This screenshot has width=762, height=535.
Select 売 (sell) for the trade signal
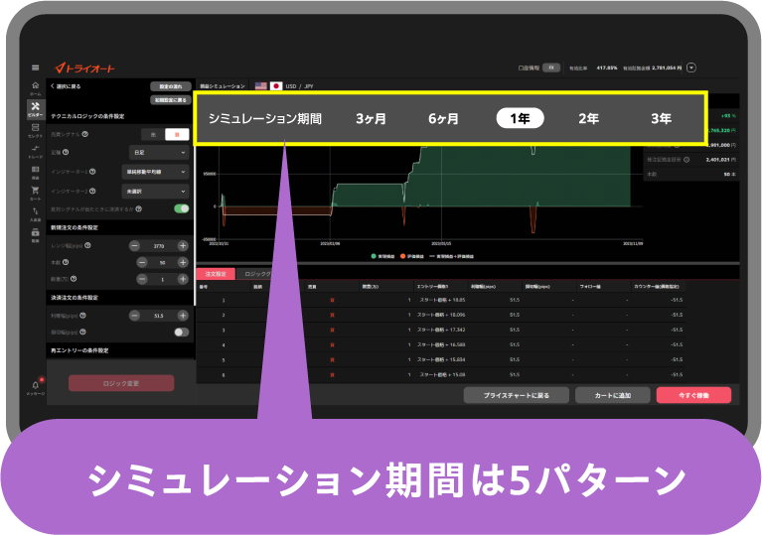153,134
